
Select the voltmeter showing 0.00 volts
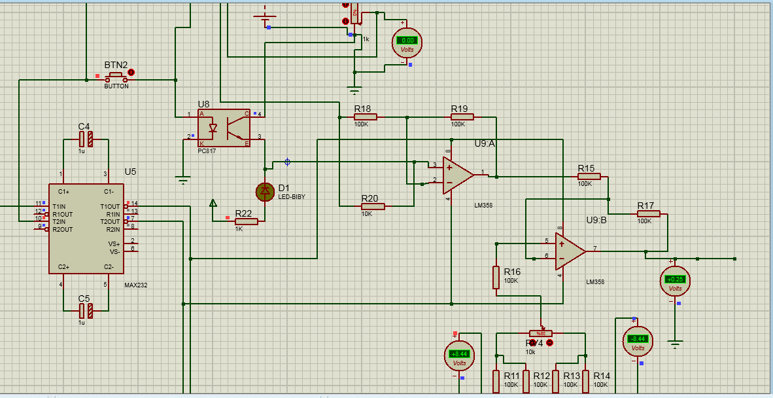pos(407,41)
